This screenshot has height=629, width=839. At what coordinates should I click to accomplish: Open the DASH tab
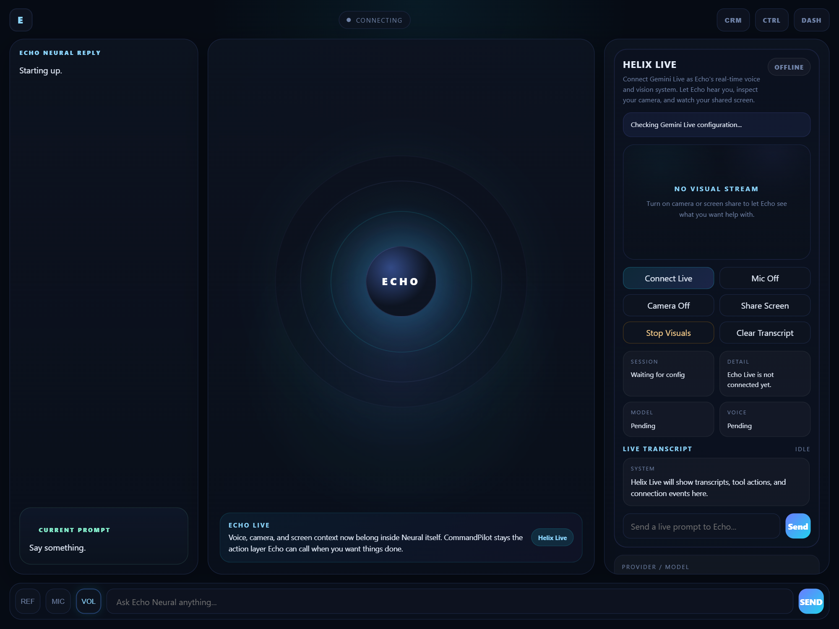[x=811, y=20]
